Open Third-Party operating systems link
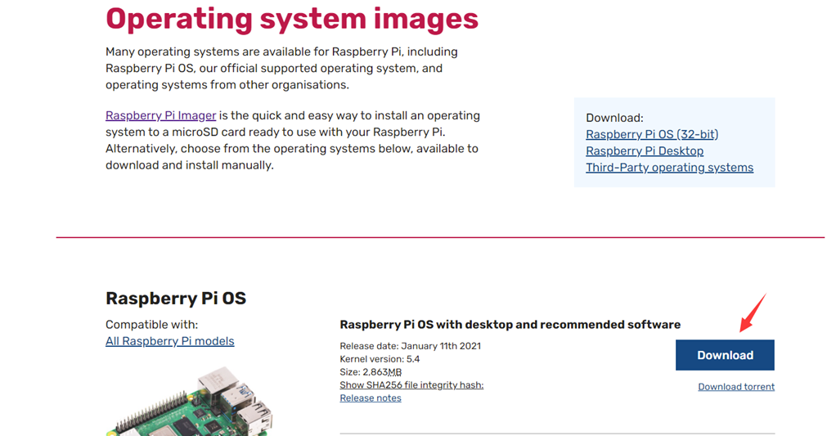This screenshot has height=436, width=836. coord(670,168)
